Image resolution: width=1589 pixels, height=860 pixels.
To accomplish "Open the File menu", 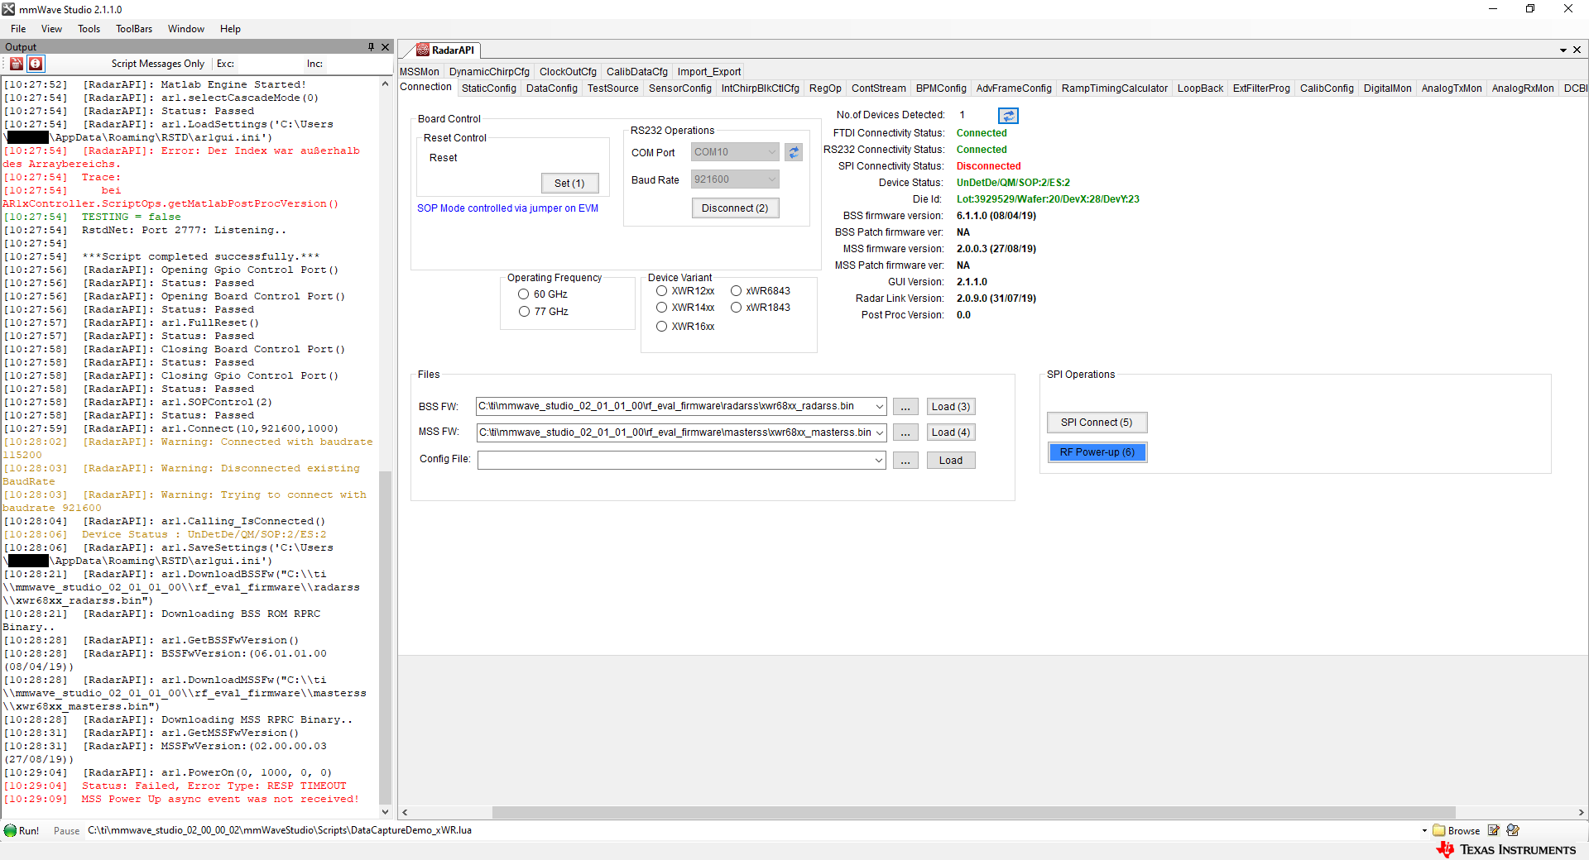I will coord(18,29).
